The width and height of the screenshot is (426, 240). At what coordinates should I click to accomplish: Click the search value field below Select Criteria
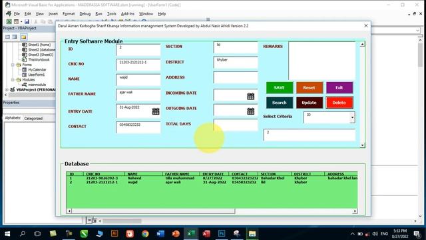[309, 135]
